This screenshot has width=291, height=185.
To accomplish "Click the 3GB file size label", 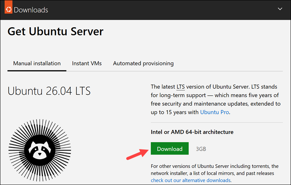I will click(x=201, y=149).
